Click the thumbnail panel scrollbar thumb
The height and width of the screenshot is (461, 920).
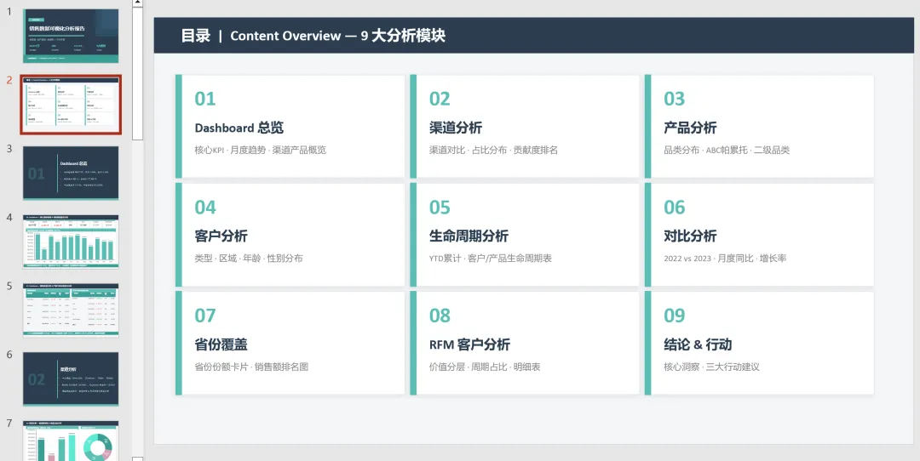coord(137,73)
